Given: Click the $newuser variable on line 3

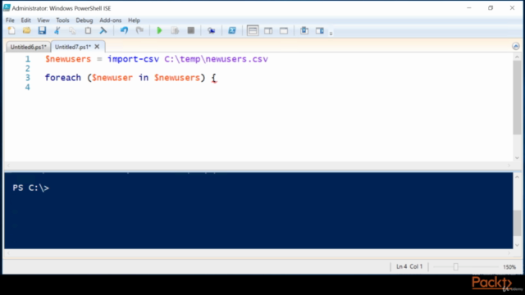Looking at the screenshot, I should pyautogui.click(x=112, y=78).
